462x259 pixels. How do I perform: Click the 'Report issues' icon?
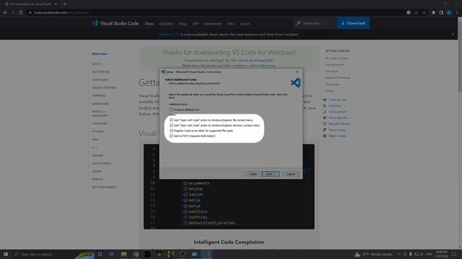(325, 129)
